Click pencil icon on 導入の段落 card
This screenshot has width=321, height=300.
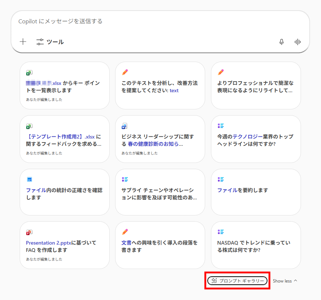click(125, 232)
